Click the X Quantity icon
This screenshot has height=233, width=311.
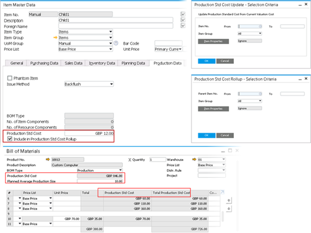(x=129, y=160)
